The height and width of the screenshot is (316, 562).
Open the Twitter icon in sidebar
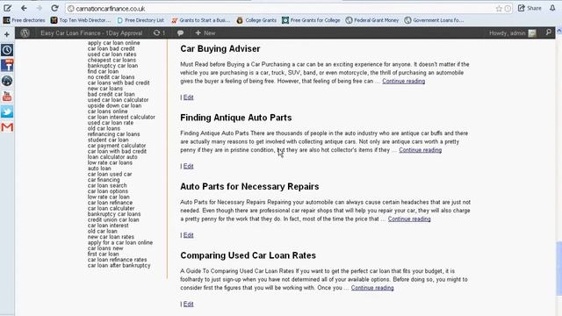7,111
